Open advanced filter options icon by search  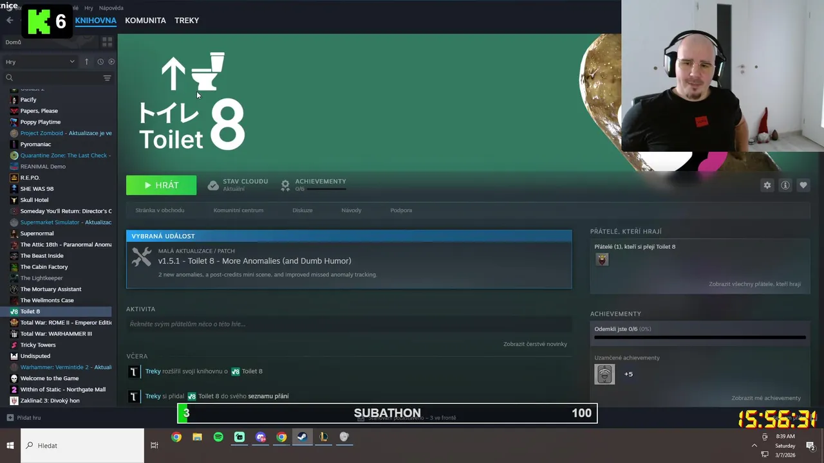click(x=107, y=78)
